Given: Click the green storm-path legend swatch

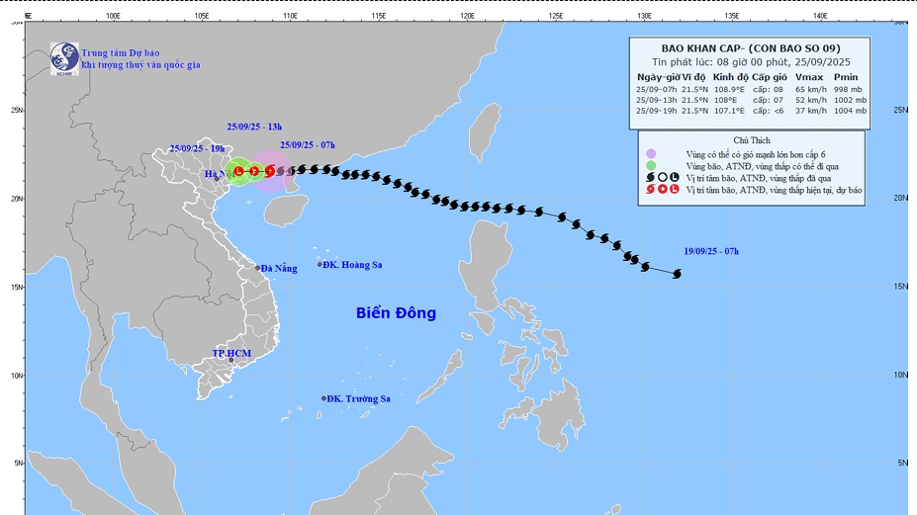Looking at the screenshot, I should [650, 165].
